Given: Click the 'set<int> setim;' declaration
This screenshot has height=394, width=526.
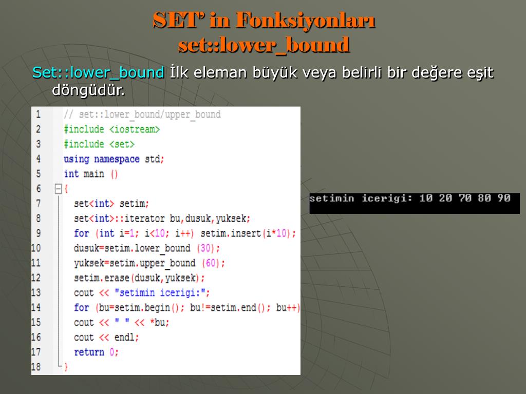Looking at the screenshot, I should 111,204.
